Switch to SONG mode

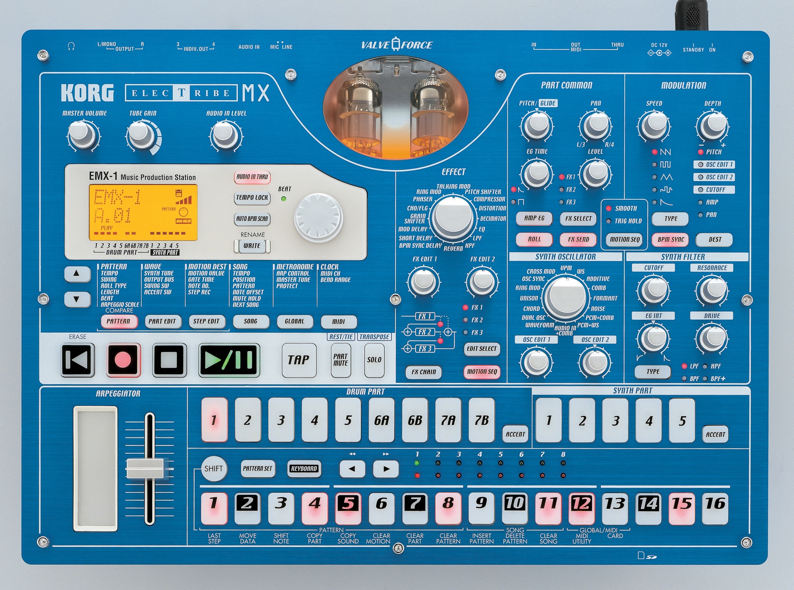[251, 321]
